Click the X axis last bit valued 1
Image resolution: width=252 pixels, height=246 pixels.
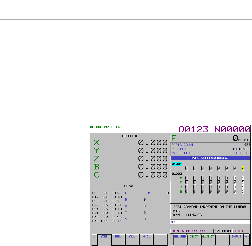tap(243, 178)
